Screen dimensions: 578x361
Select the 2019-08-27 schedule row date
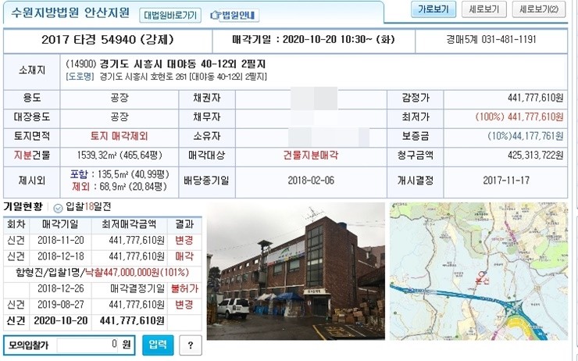pos(61,305)
